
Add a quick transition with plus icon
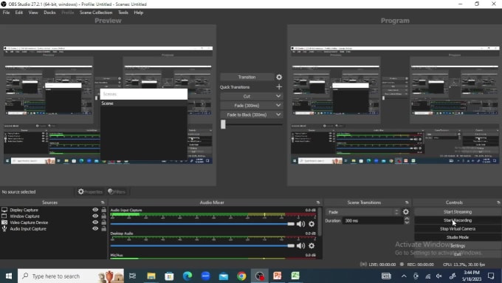[279, 87]
